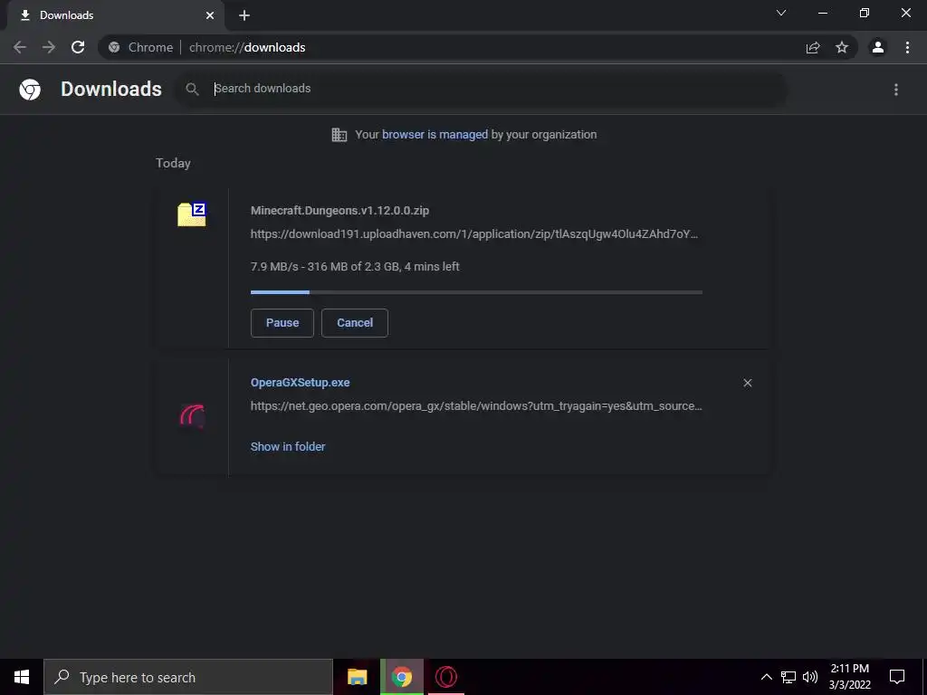Click the OperaGXSetup file icon
This screenshot has height=695, width=927.
[192, 416]
